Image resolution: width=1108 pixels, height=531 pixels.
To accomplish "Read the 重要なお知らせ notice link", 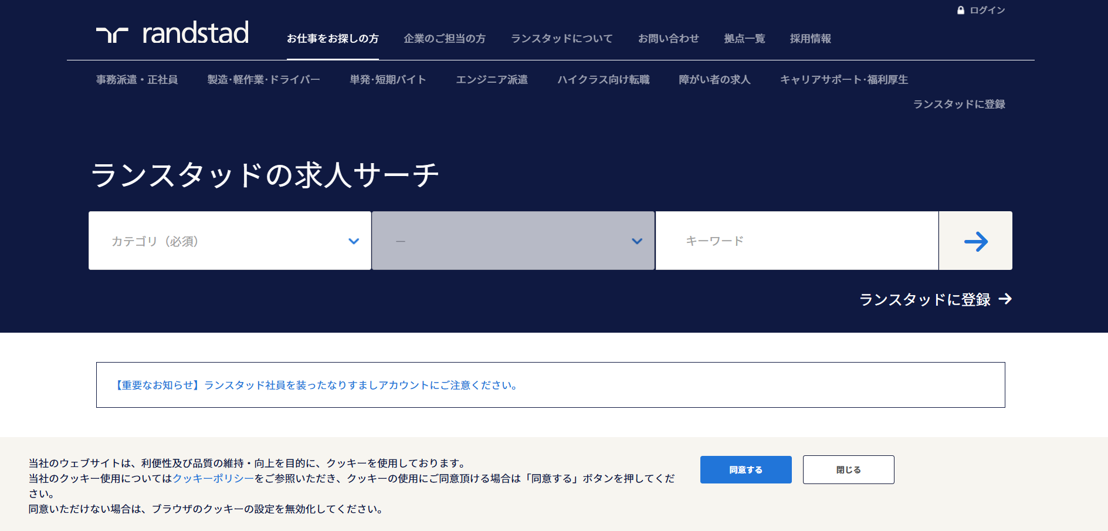I will coord(316,385).
